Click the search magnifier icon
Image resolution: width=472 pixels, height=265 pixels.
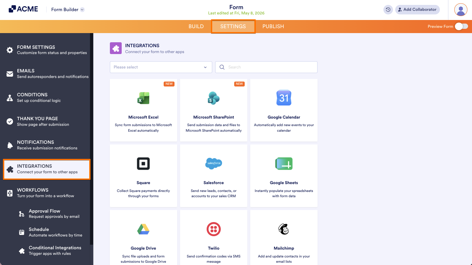(x=222, y=67)
